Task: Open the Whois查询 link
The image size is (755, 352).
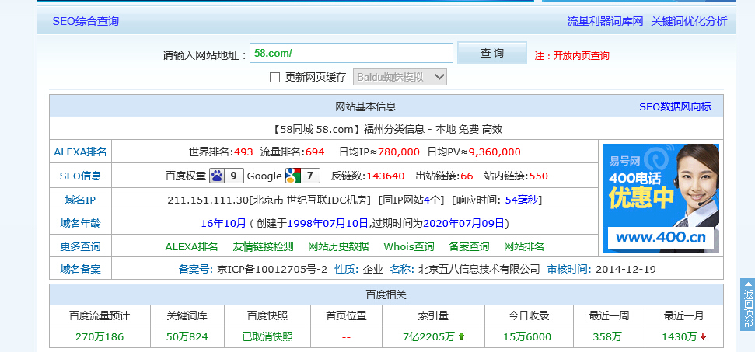Action: click(x=408, y=246)
